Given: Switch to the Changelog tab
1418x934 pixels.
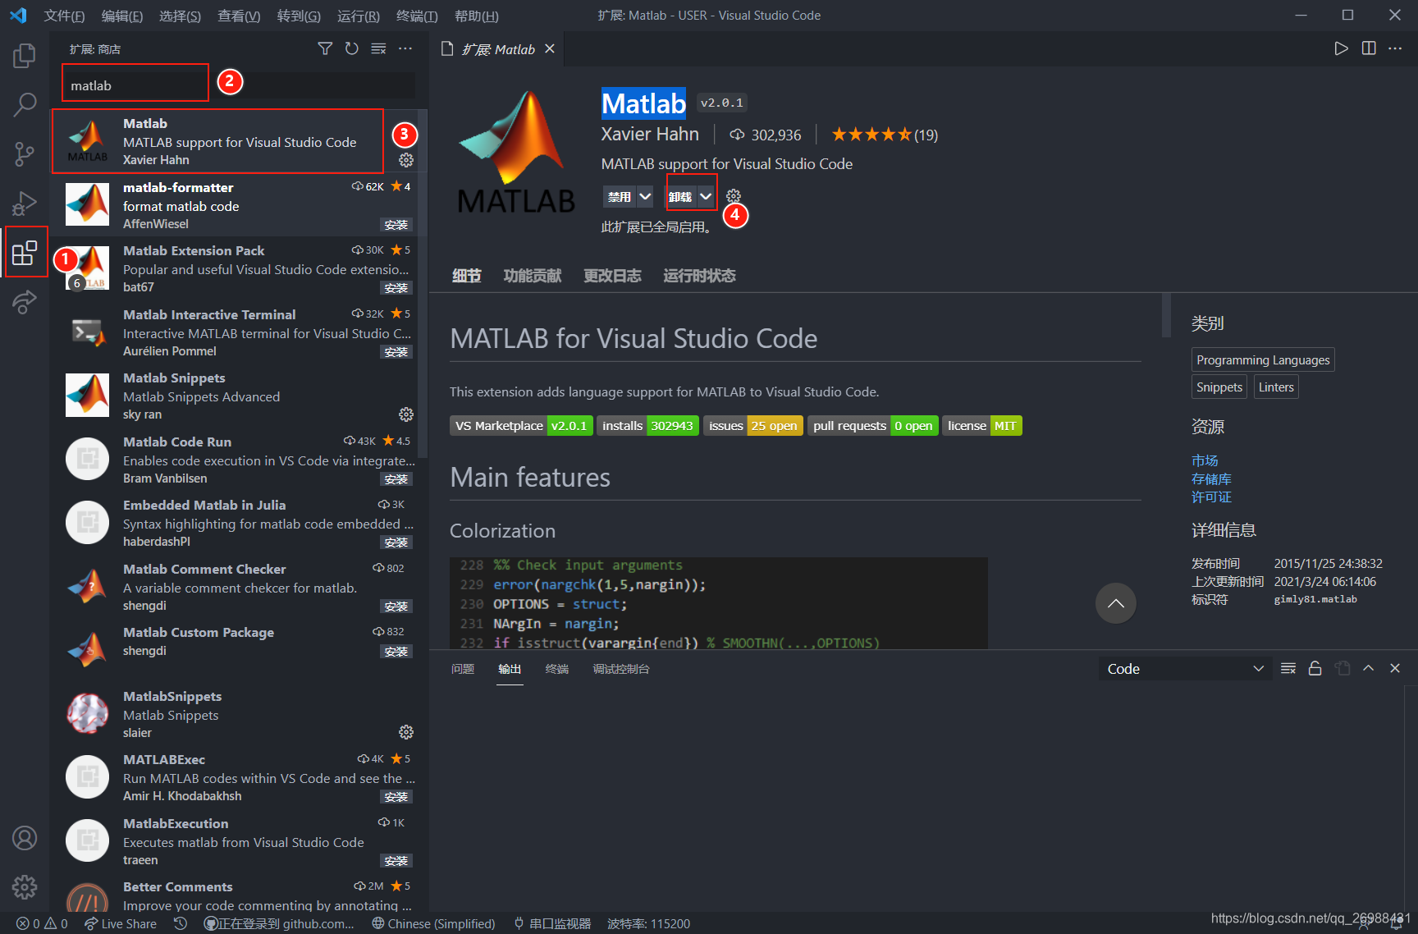Looking at the screenshot, I should (612, 276).
